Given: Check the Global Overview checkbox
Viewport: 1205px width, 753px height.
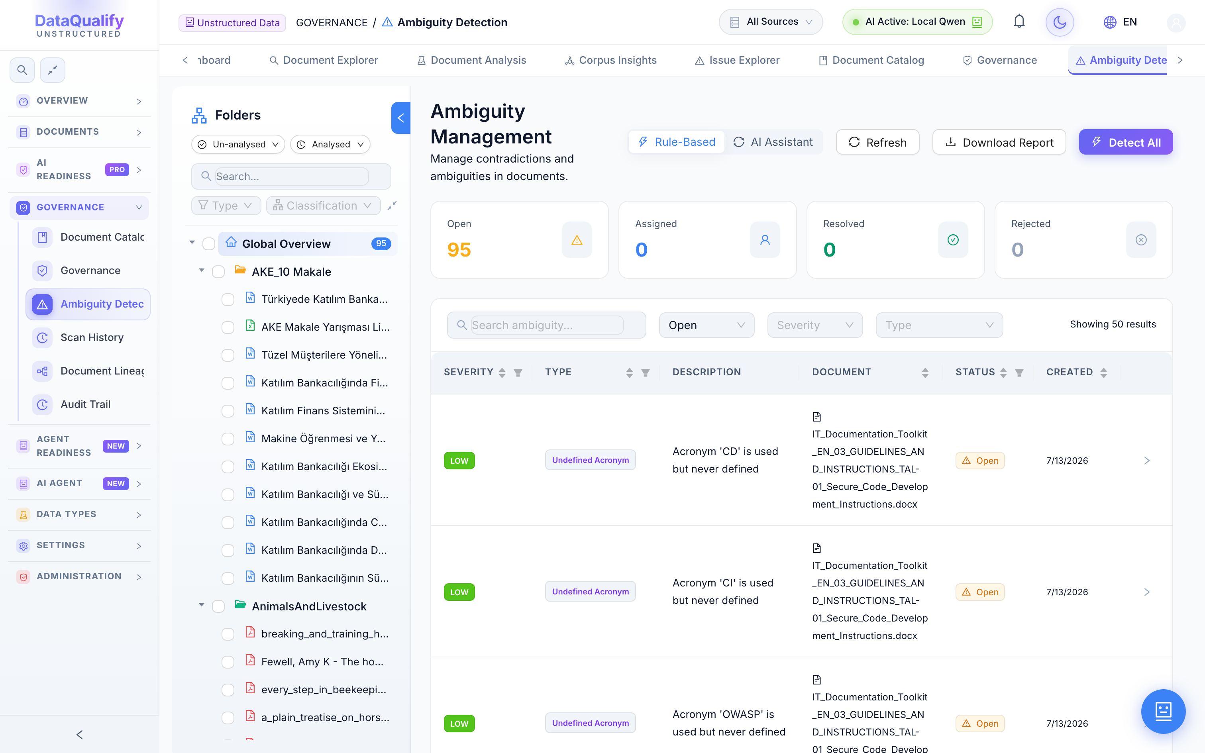Looking at the screenshot, I should (209, 243).
